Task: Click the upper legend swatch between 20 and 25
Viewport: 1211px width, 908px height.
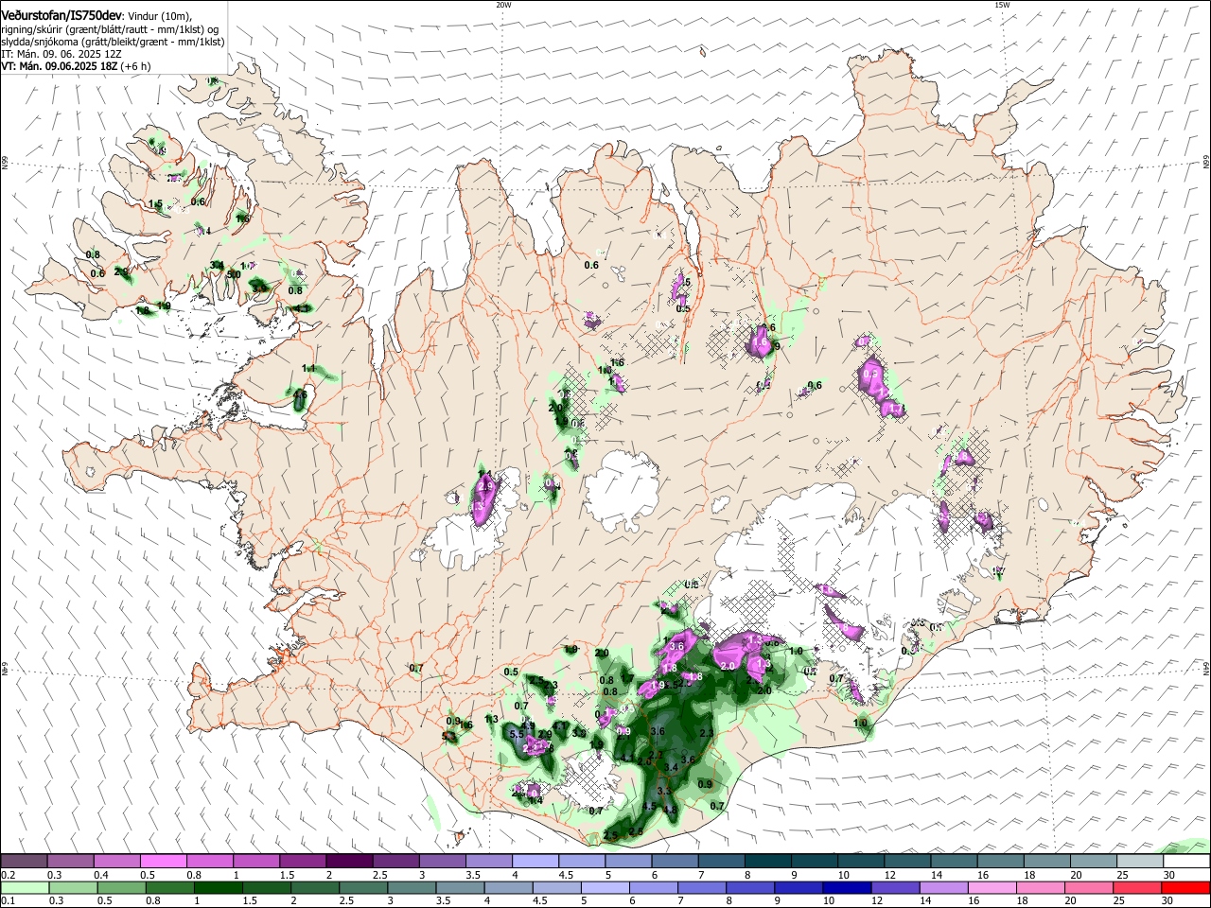Action: (1095, 862)
